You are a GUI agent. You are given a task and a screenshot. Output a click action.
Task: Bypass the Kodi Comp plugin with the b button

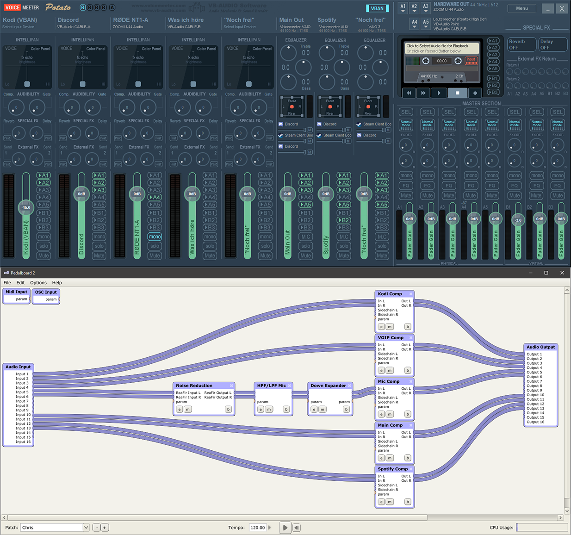(x=408, y=327)
